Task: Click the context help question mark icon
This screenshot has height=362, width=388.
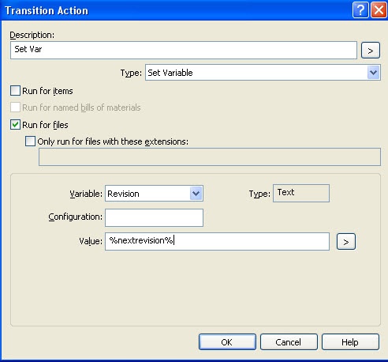Action: pyautogui.click(x=360, y=10)
